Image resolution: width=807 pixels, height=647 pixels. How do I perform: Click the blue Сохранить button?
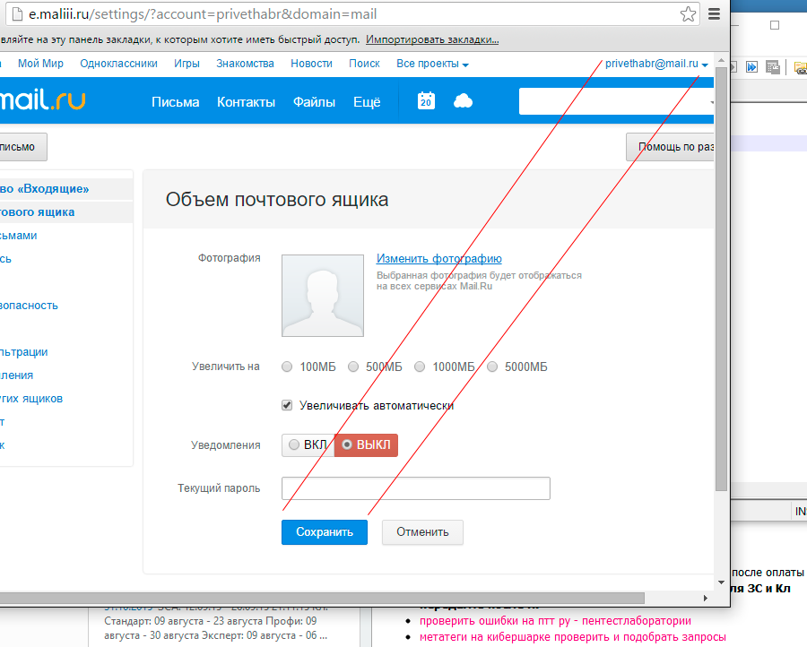[325, 531]
